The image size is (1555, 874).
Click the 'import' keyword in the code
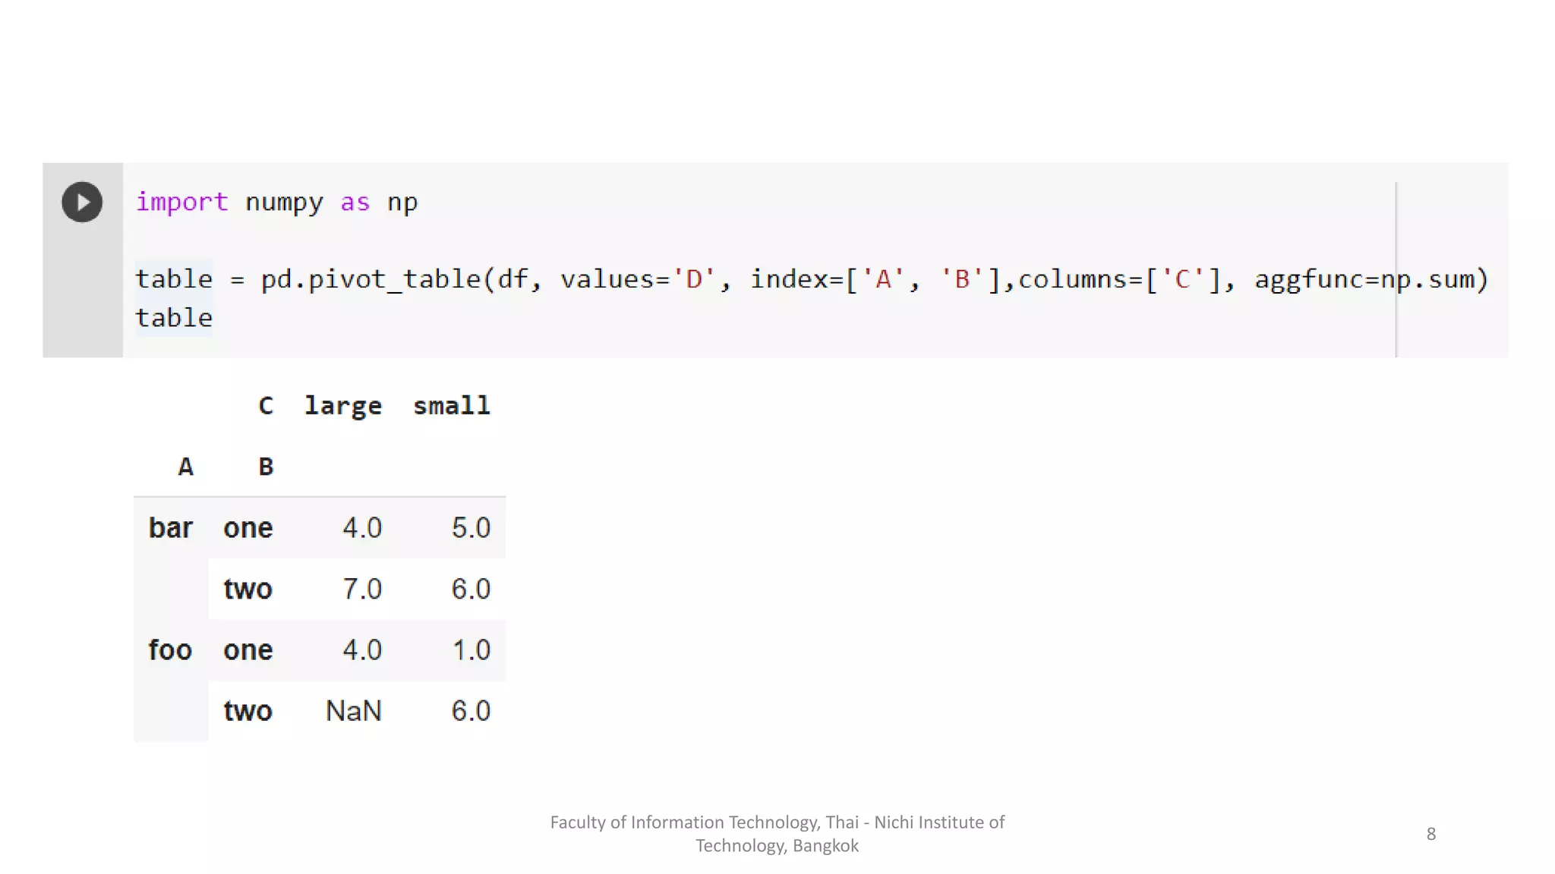(x=181, y=202)
